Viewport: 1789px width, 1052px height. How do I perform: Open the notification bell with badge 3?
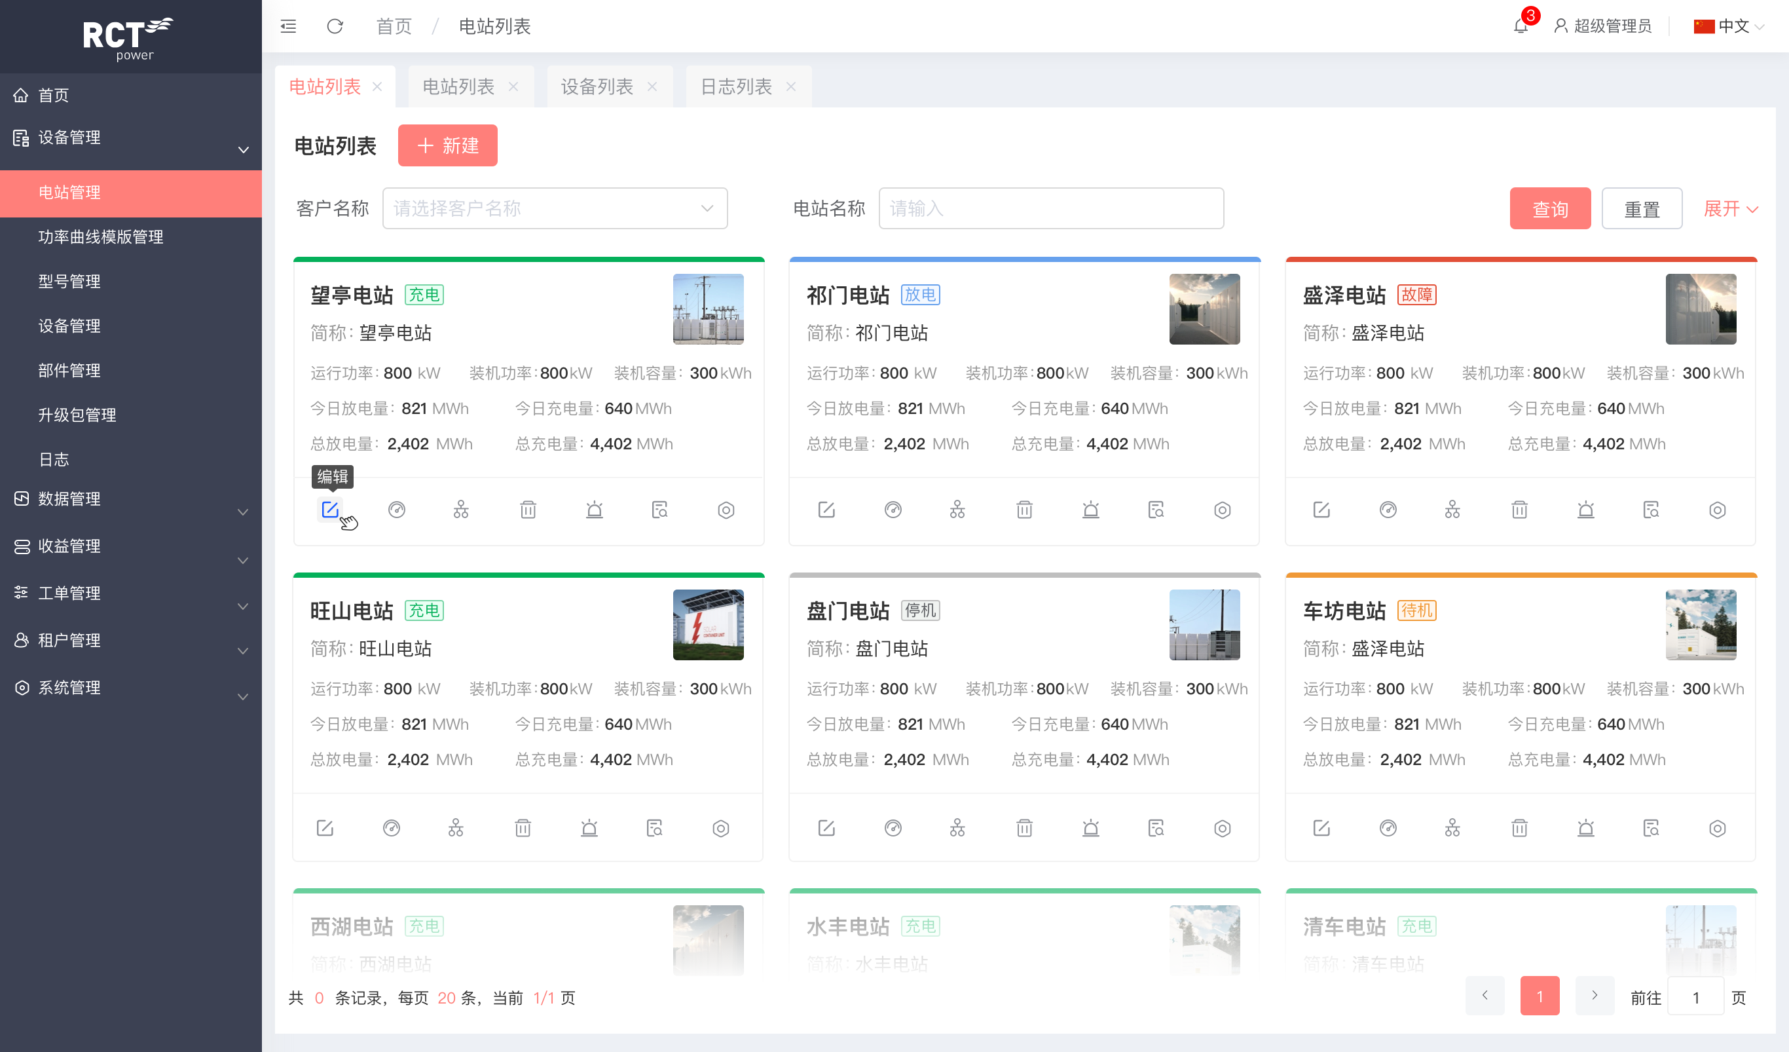(x=1520, y=26)
